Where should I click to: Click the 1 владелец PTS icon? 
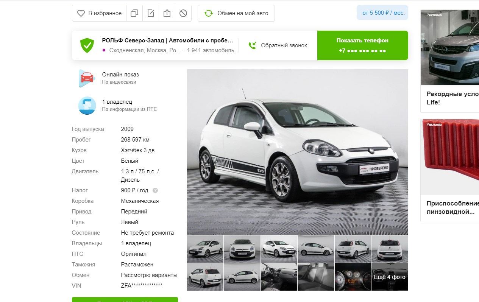tap(87, 105)
